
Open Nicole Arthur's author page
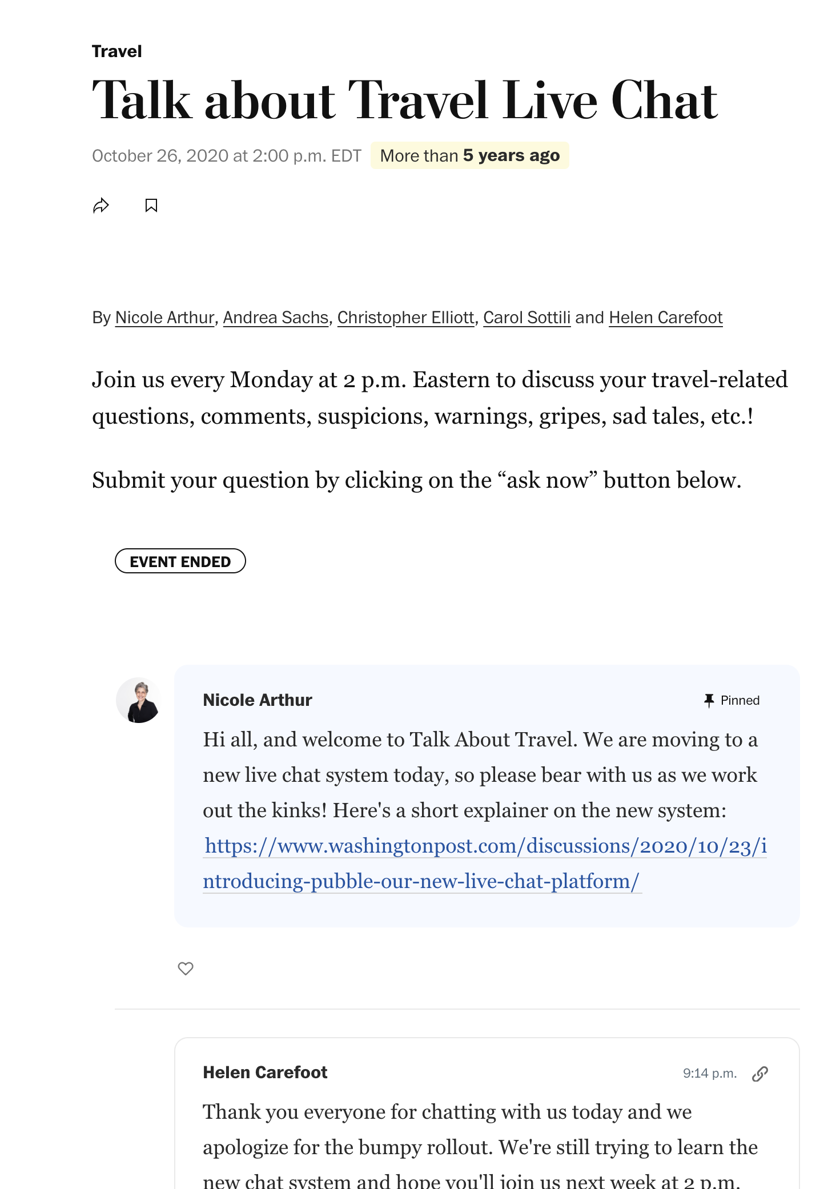[164, 318]
